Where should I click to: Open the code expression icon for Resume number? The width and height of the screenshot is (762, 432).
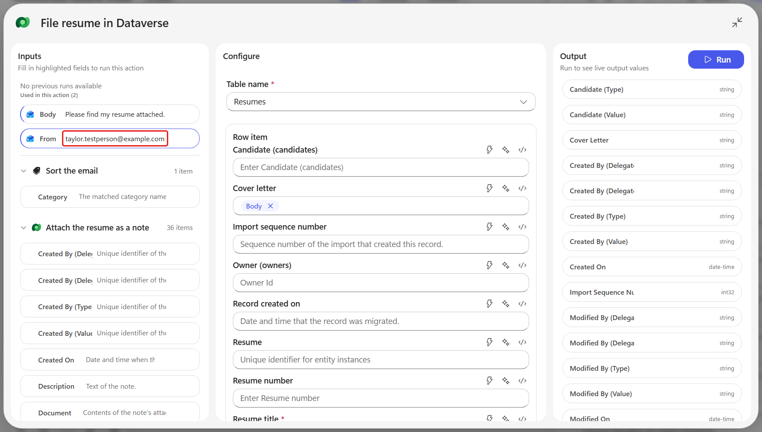coord(523,381)
